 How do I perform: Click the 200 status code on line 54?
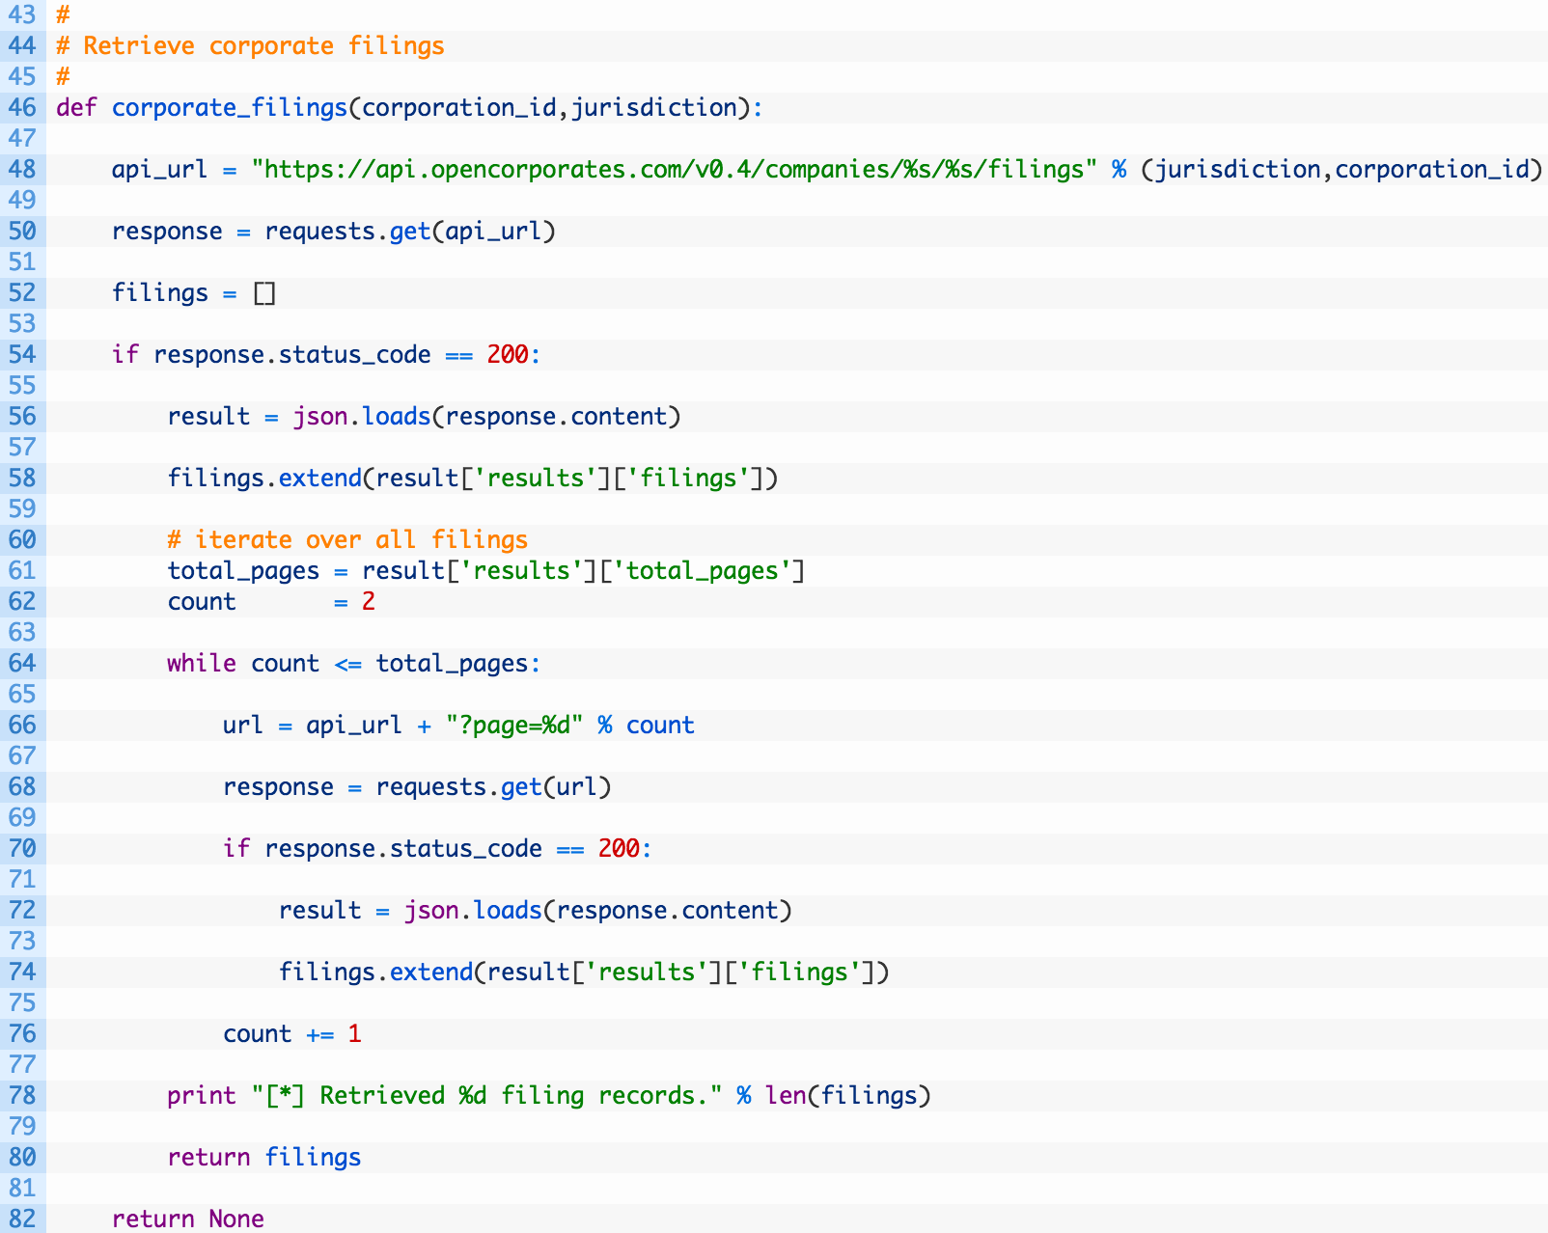point(508,354)
